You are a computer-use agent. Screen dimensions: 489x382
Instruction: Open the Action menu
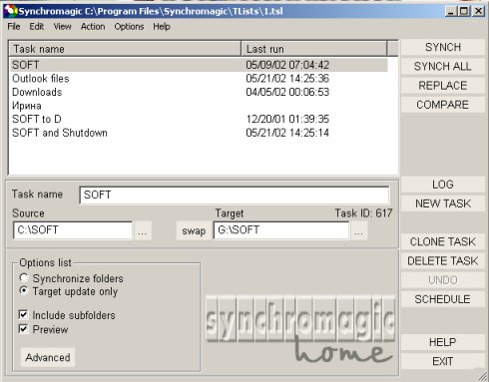click(93, 27)
